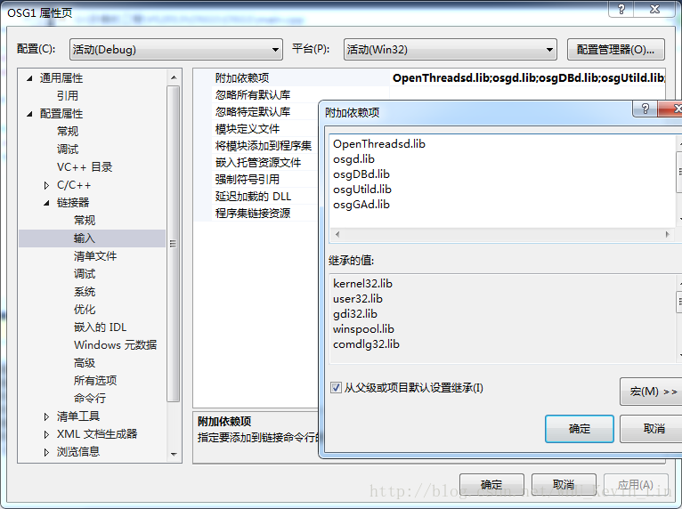Expand the C/C++ tree node
The image size is (682, 509).
pos(46,185)
